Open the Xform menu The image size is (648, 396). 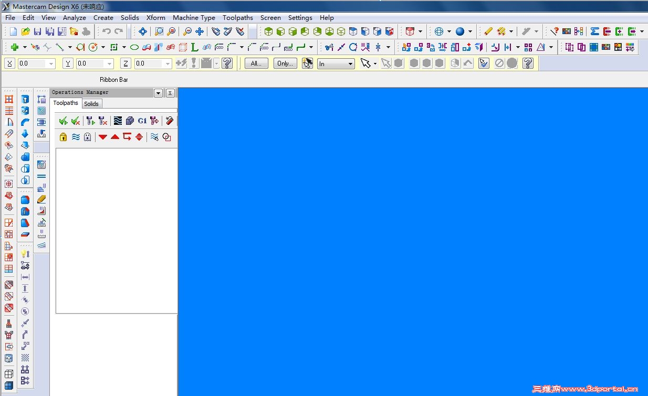tap(156, 17)
